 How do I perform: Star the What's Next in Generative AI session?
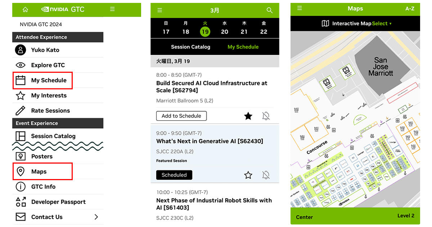(248, 175)
